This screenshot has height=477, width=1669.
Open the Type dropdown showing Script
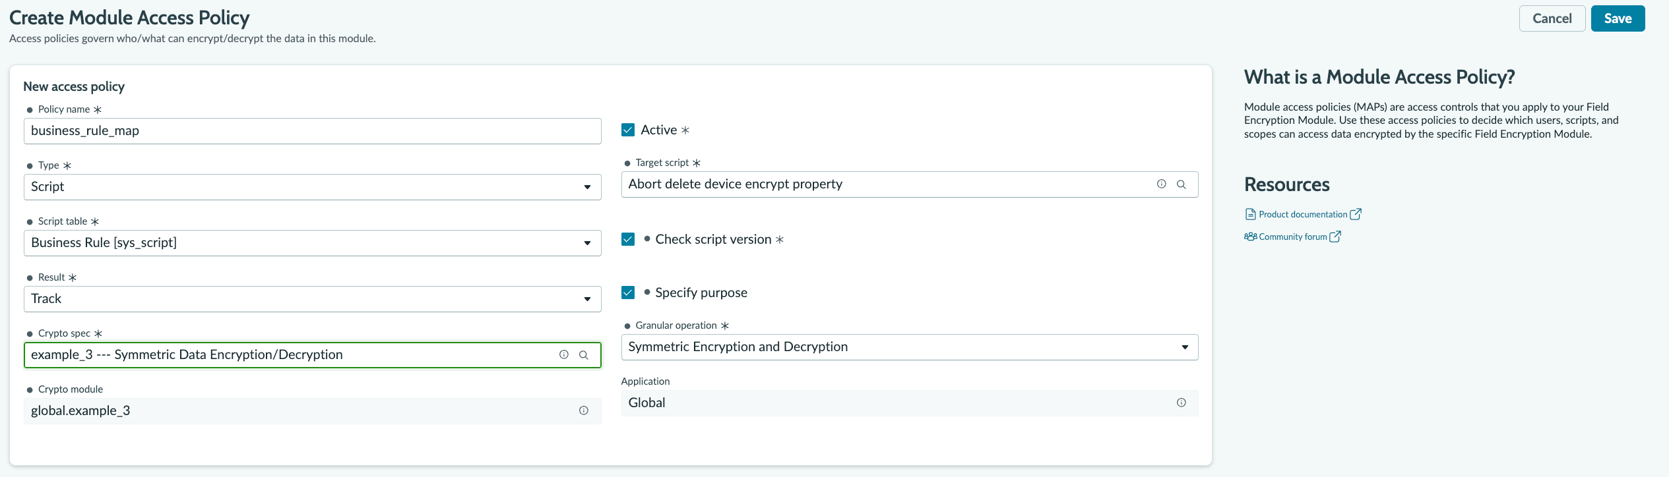tap(313, 187)
